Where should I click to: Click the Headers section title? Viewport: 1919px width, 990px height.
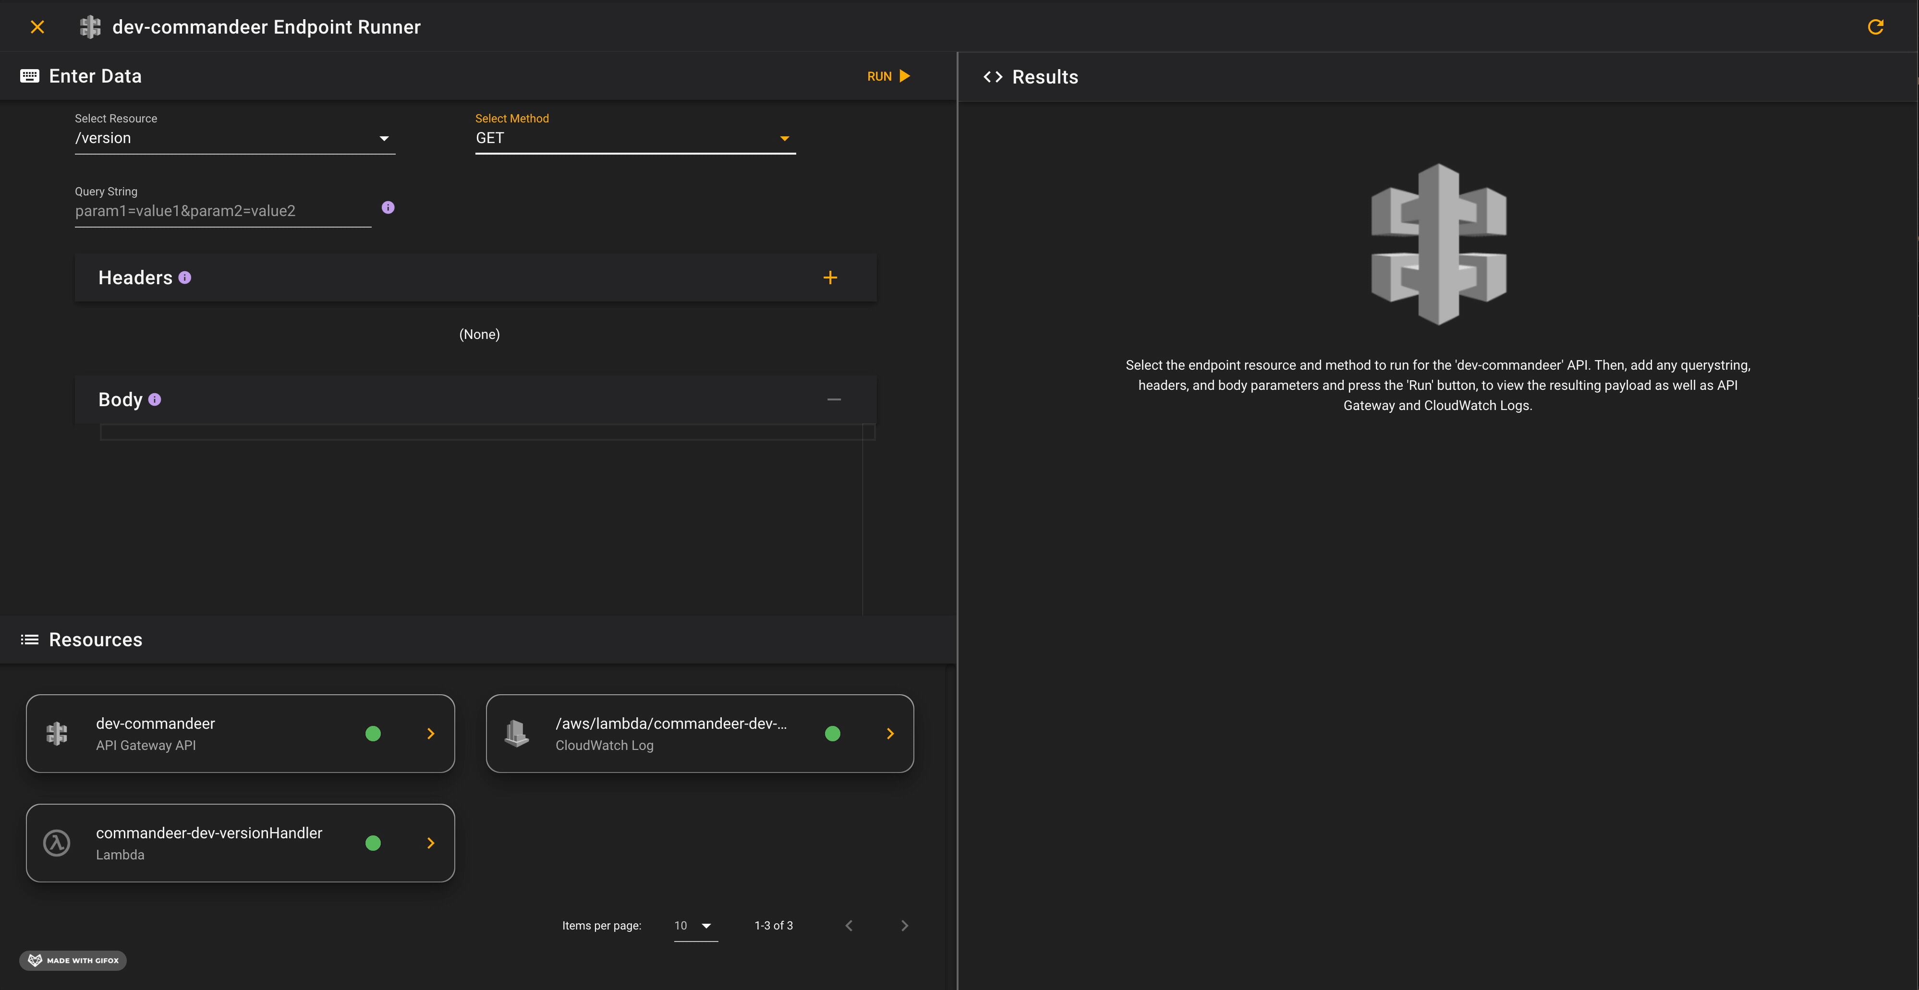click(x=135, y=278)
